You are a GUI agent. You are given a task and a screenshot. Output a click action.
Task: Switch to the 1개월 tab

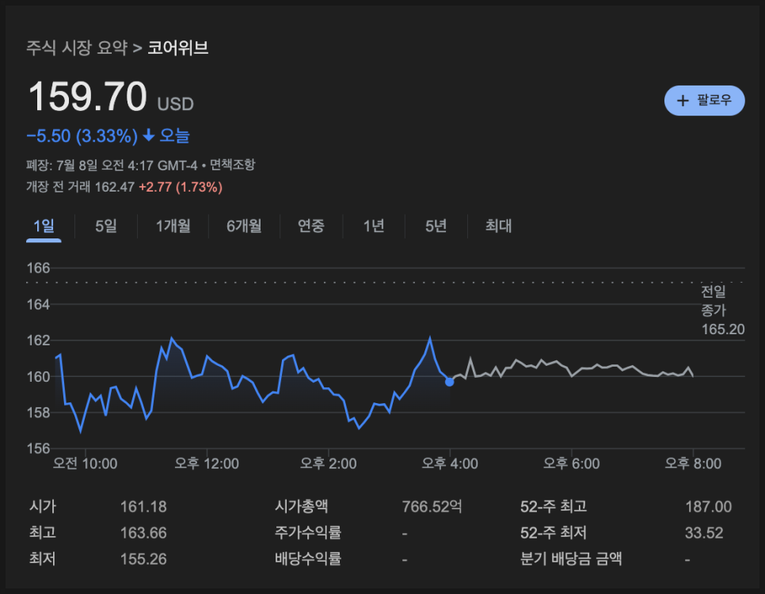coord(173,226)
